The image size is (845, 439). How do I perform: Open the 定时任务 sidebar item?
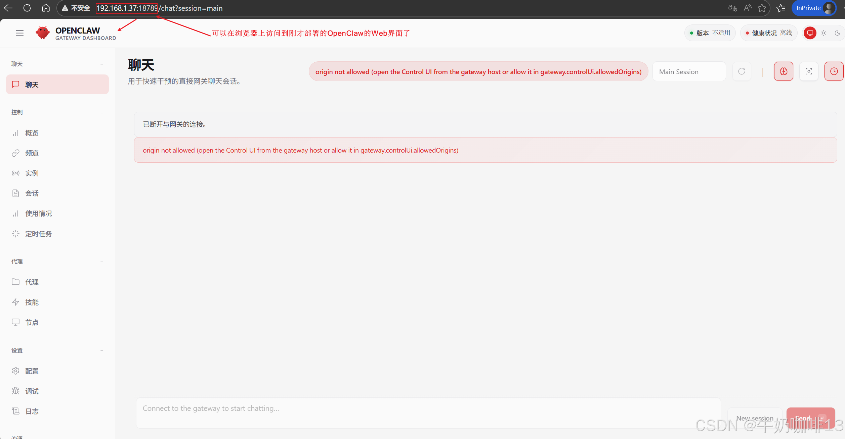coord(38,234)
